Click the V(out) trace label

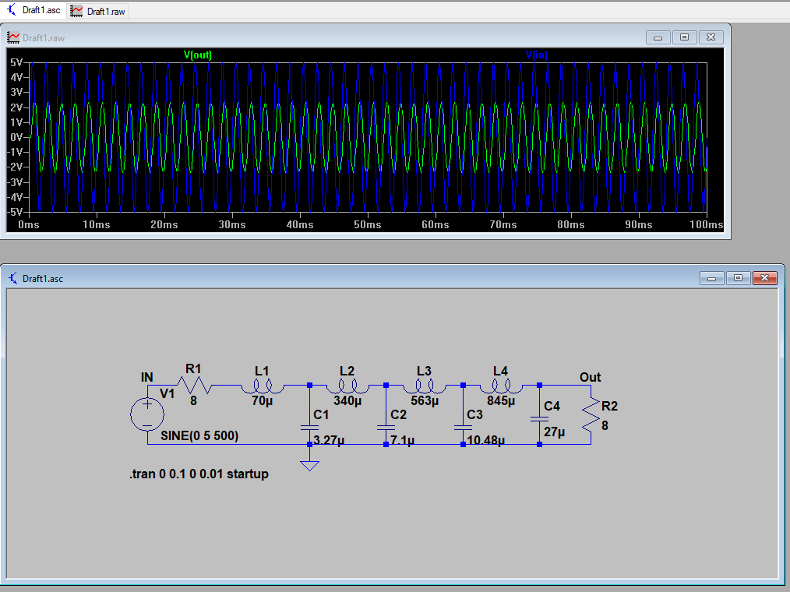(198, 55)
